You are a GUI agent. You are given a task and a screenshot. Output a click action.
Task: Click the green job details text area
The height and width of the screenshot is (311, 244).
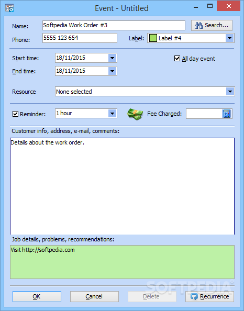[x=122, y=262]
